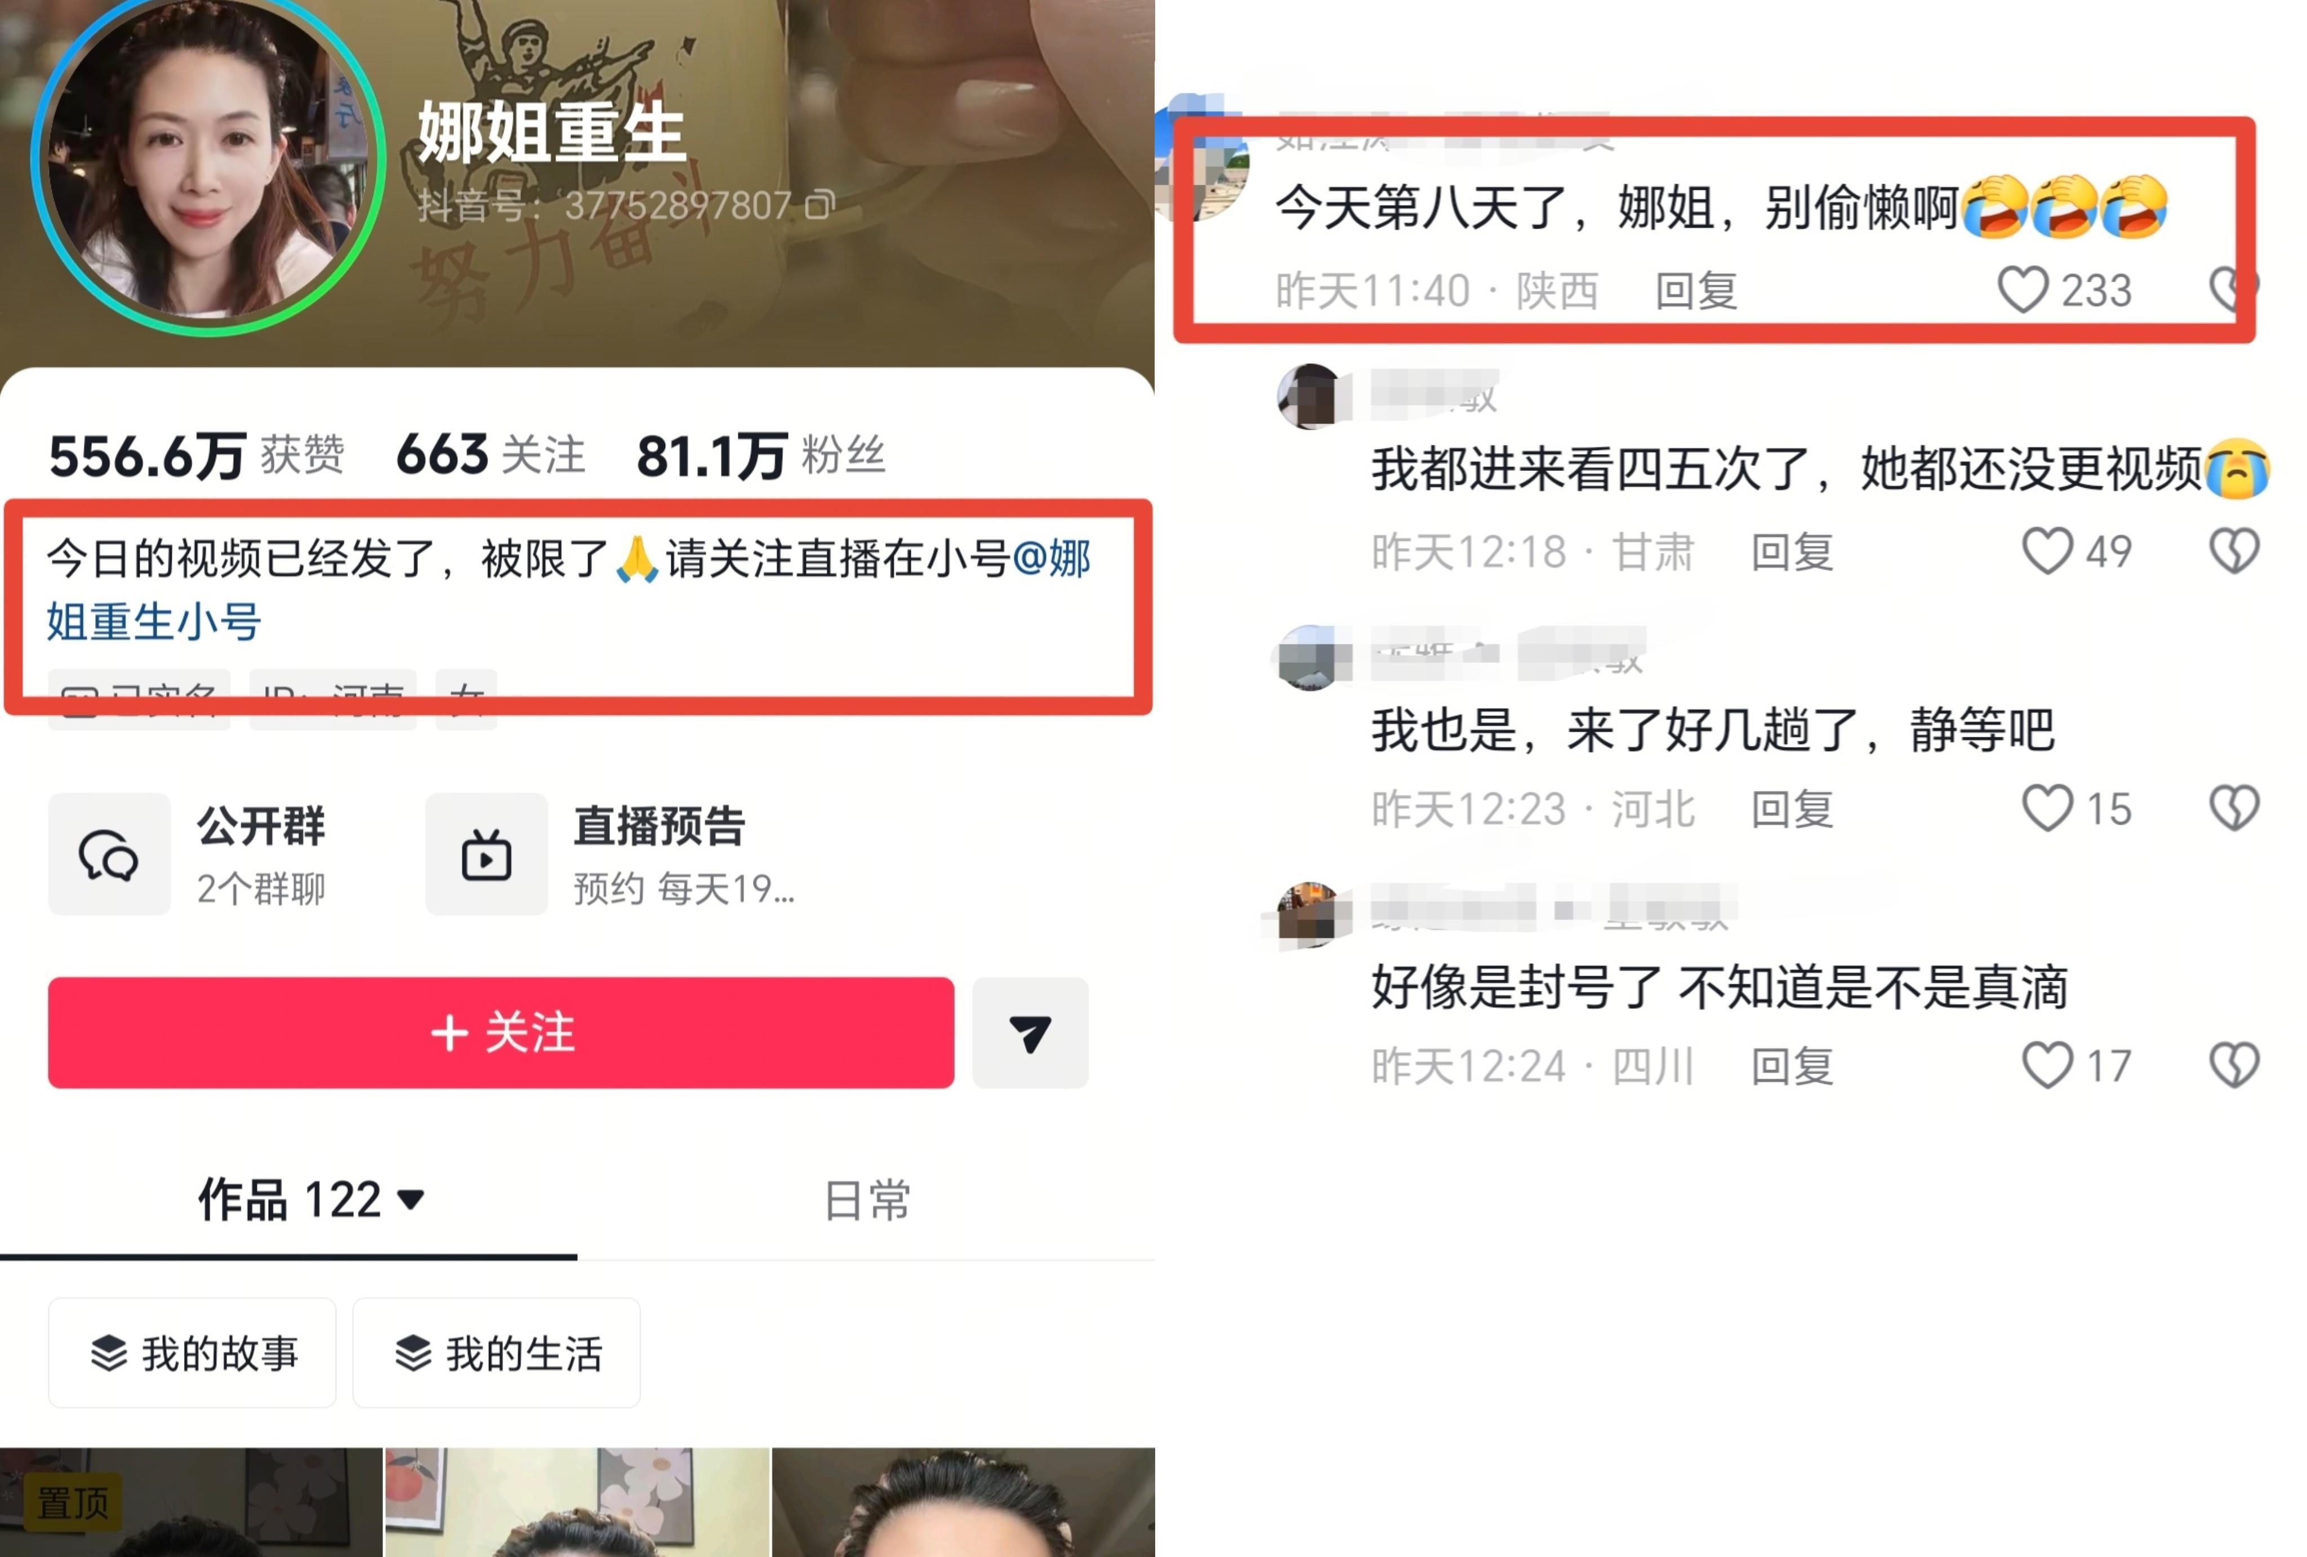Open the public group chat icon
The width and height of the screenshot is (2307, 1557).
pos(109,854)
